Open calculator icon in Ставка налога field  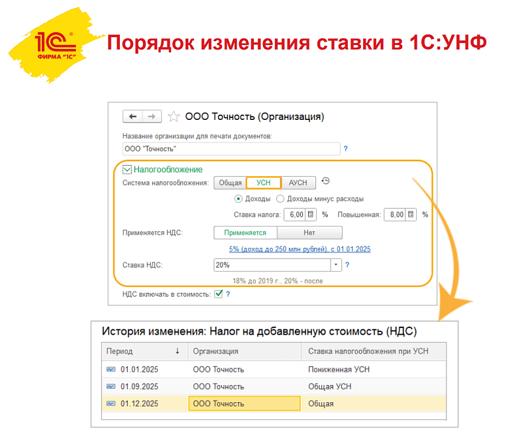point(311,214)
